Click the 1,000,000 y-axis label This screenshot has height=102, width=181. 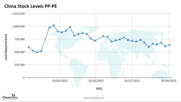point(18,26)
